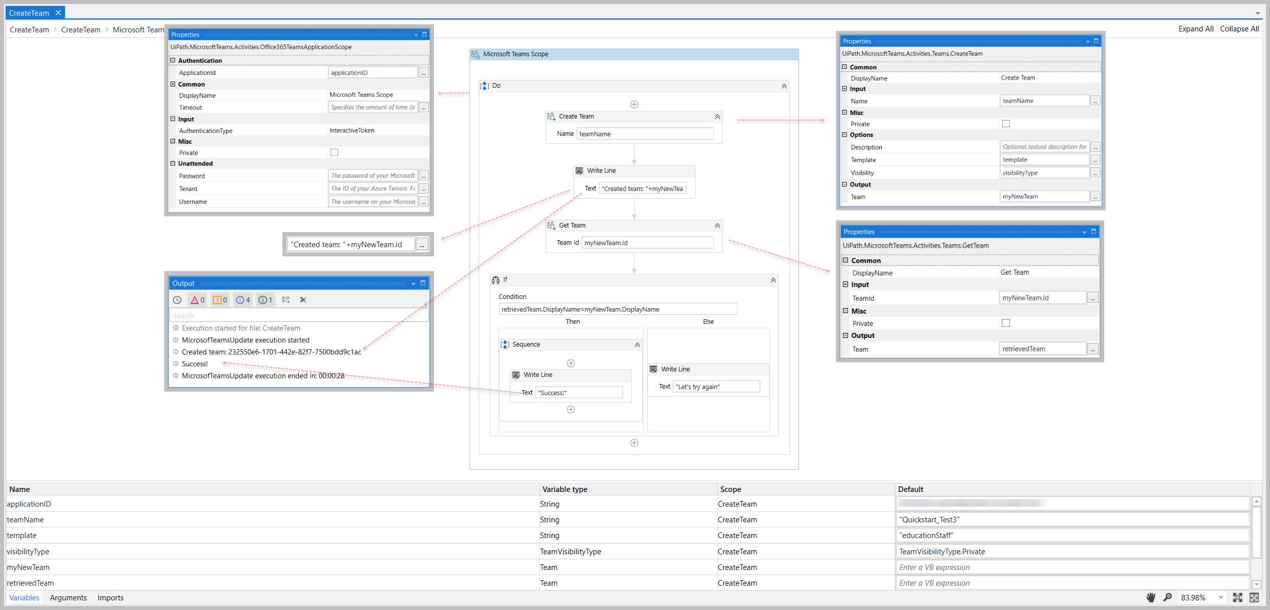Fit the workflow to the screen
Viewport: 1270px width, 610px height.
coord(1238,598)
